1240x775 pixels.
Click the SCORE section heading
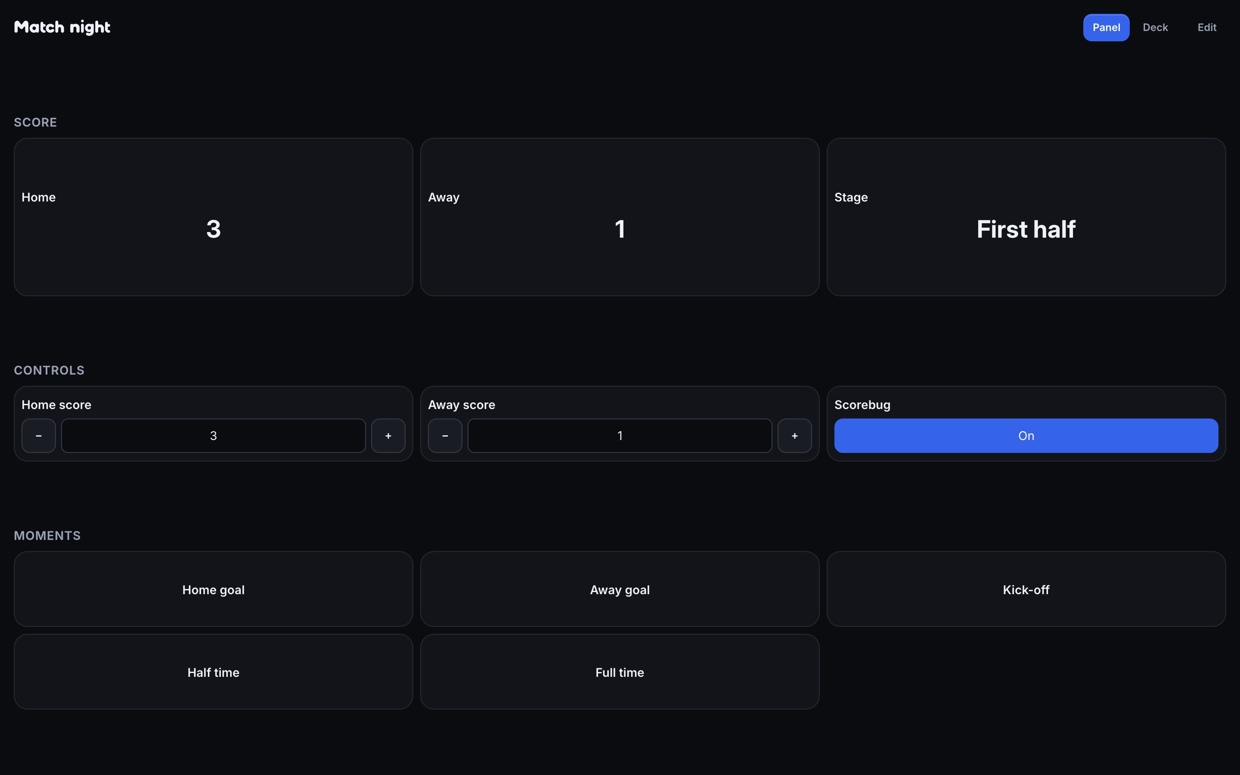[x=35, y=123]
